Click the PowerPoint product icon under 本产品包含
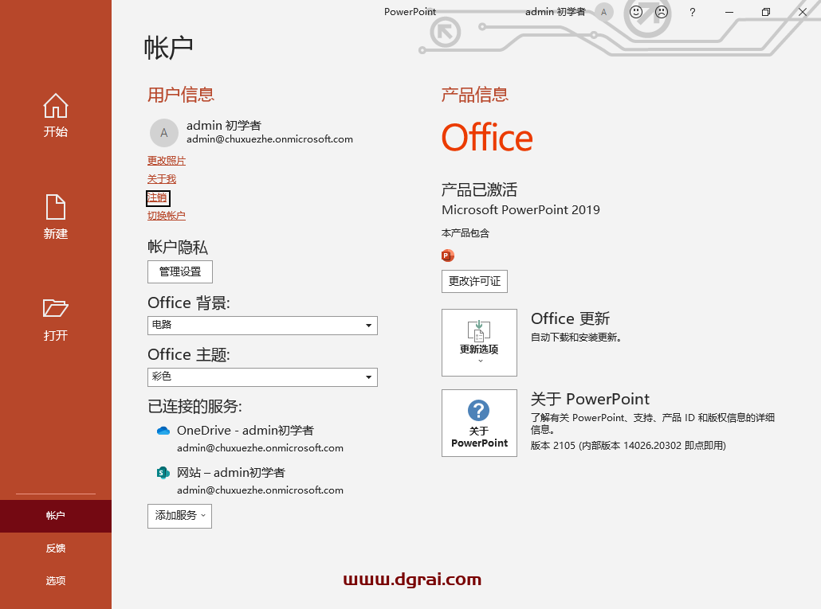This screenshot has width=821, height=609. coord(448,256)
